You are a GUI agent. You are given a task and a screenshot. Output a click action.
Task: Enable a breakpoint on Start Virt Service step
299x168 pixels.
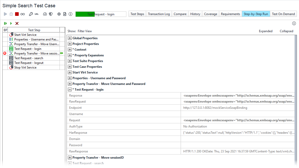[x=5, y=35]
